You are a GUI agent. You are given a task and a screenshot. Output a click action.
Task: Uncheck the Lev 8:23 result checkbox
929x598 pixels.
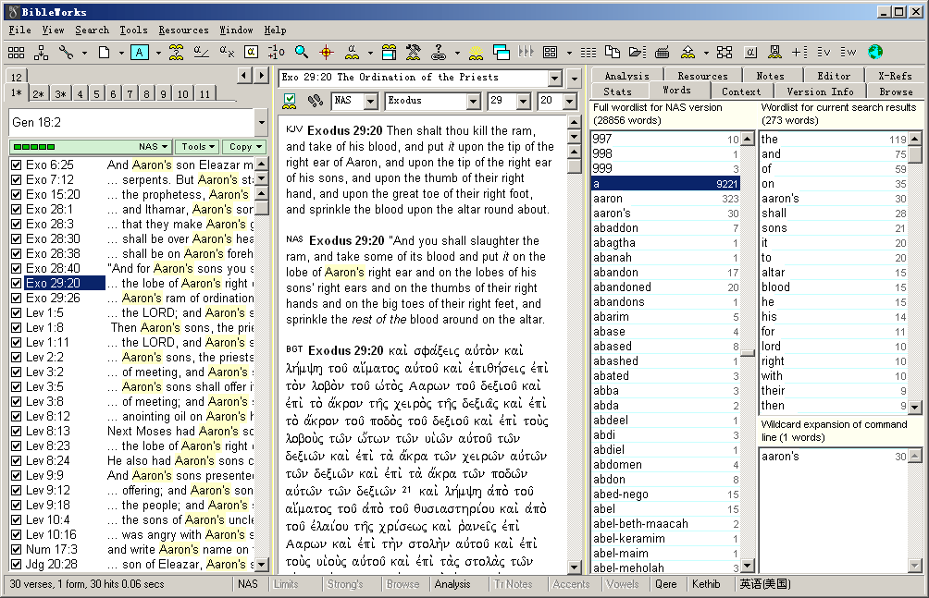pos(16,446)
